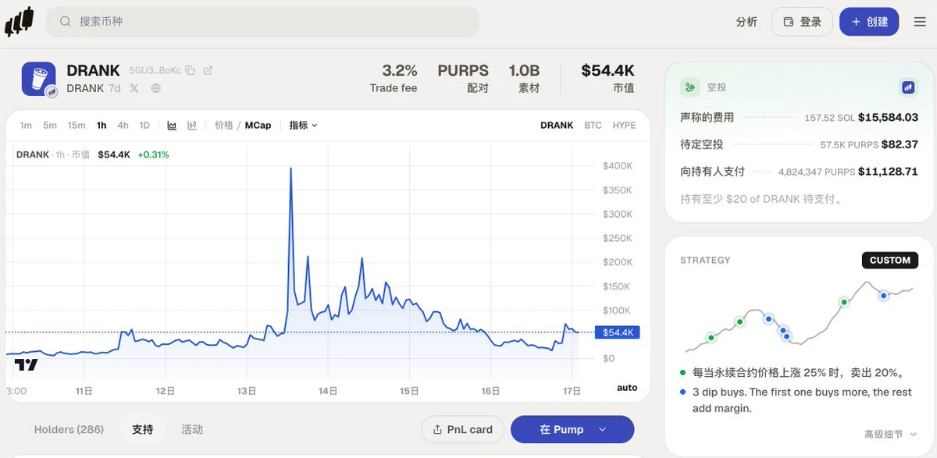Switch to candlestick chart type
The width and height of the screenshot is (937, 458).
pos(192,125)
